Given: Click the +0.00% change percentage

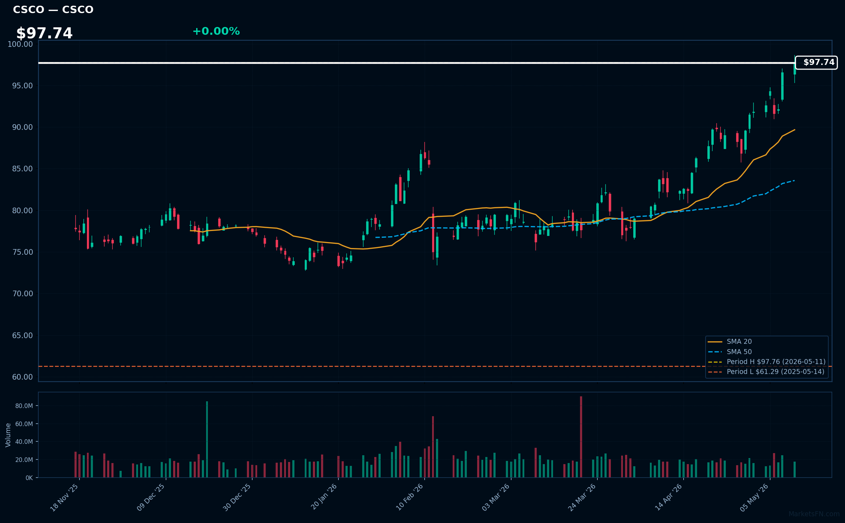Looking at the screenshot, I should [x=216, y=31].
